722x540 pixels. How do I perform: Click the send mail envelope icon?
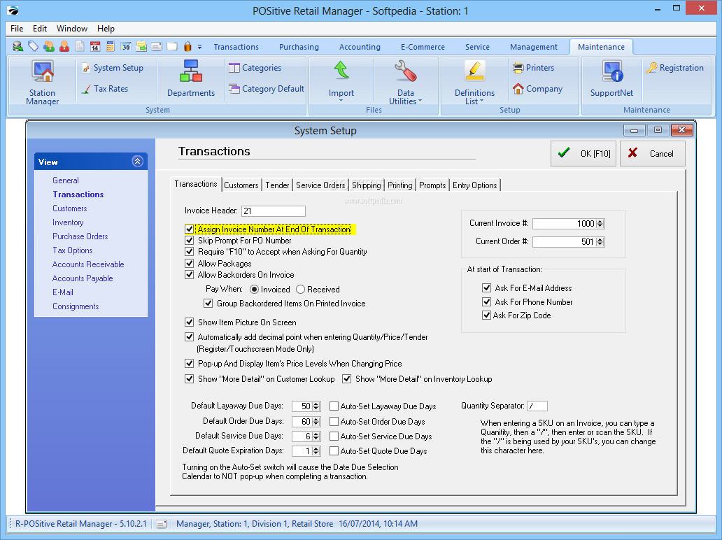pos(141,46)
